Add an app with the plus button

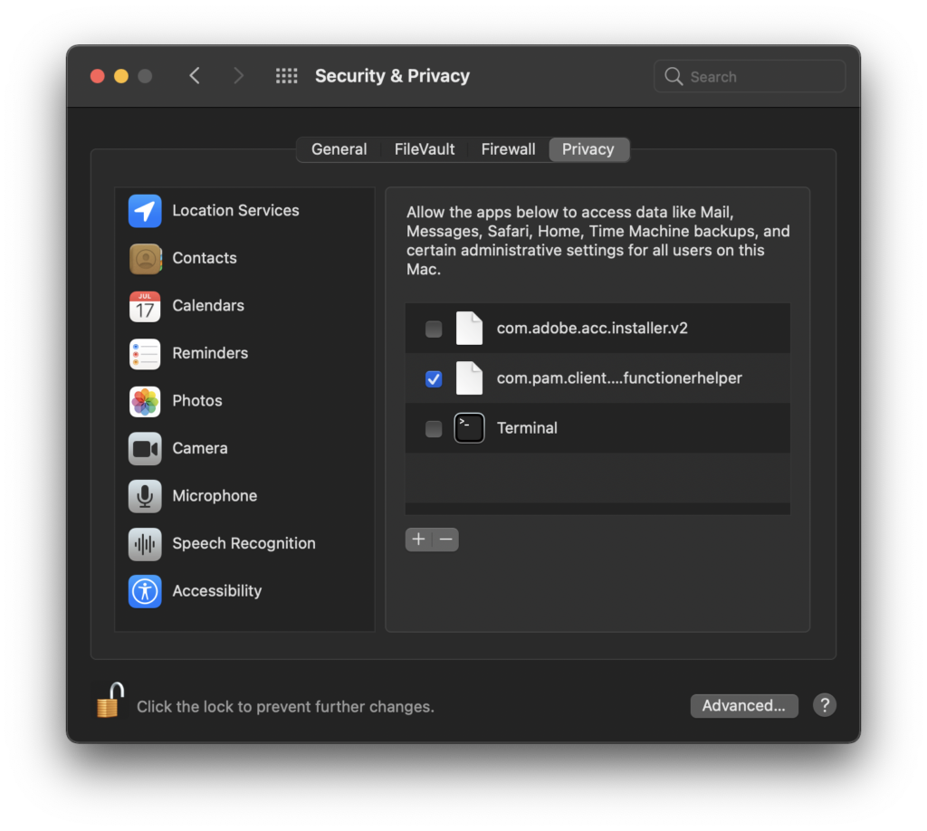(x=418, y=540)
